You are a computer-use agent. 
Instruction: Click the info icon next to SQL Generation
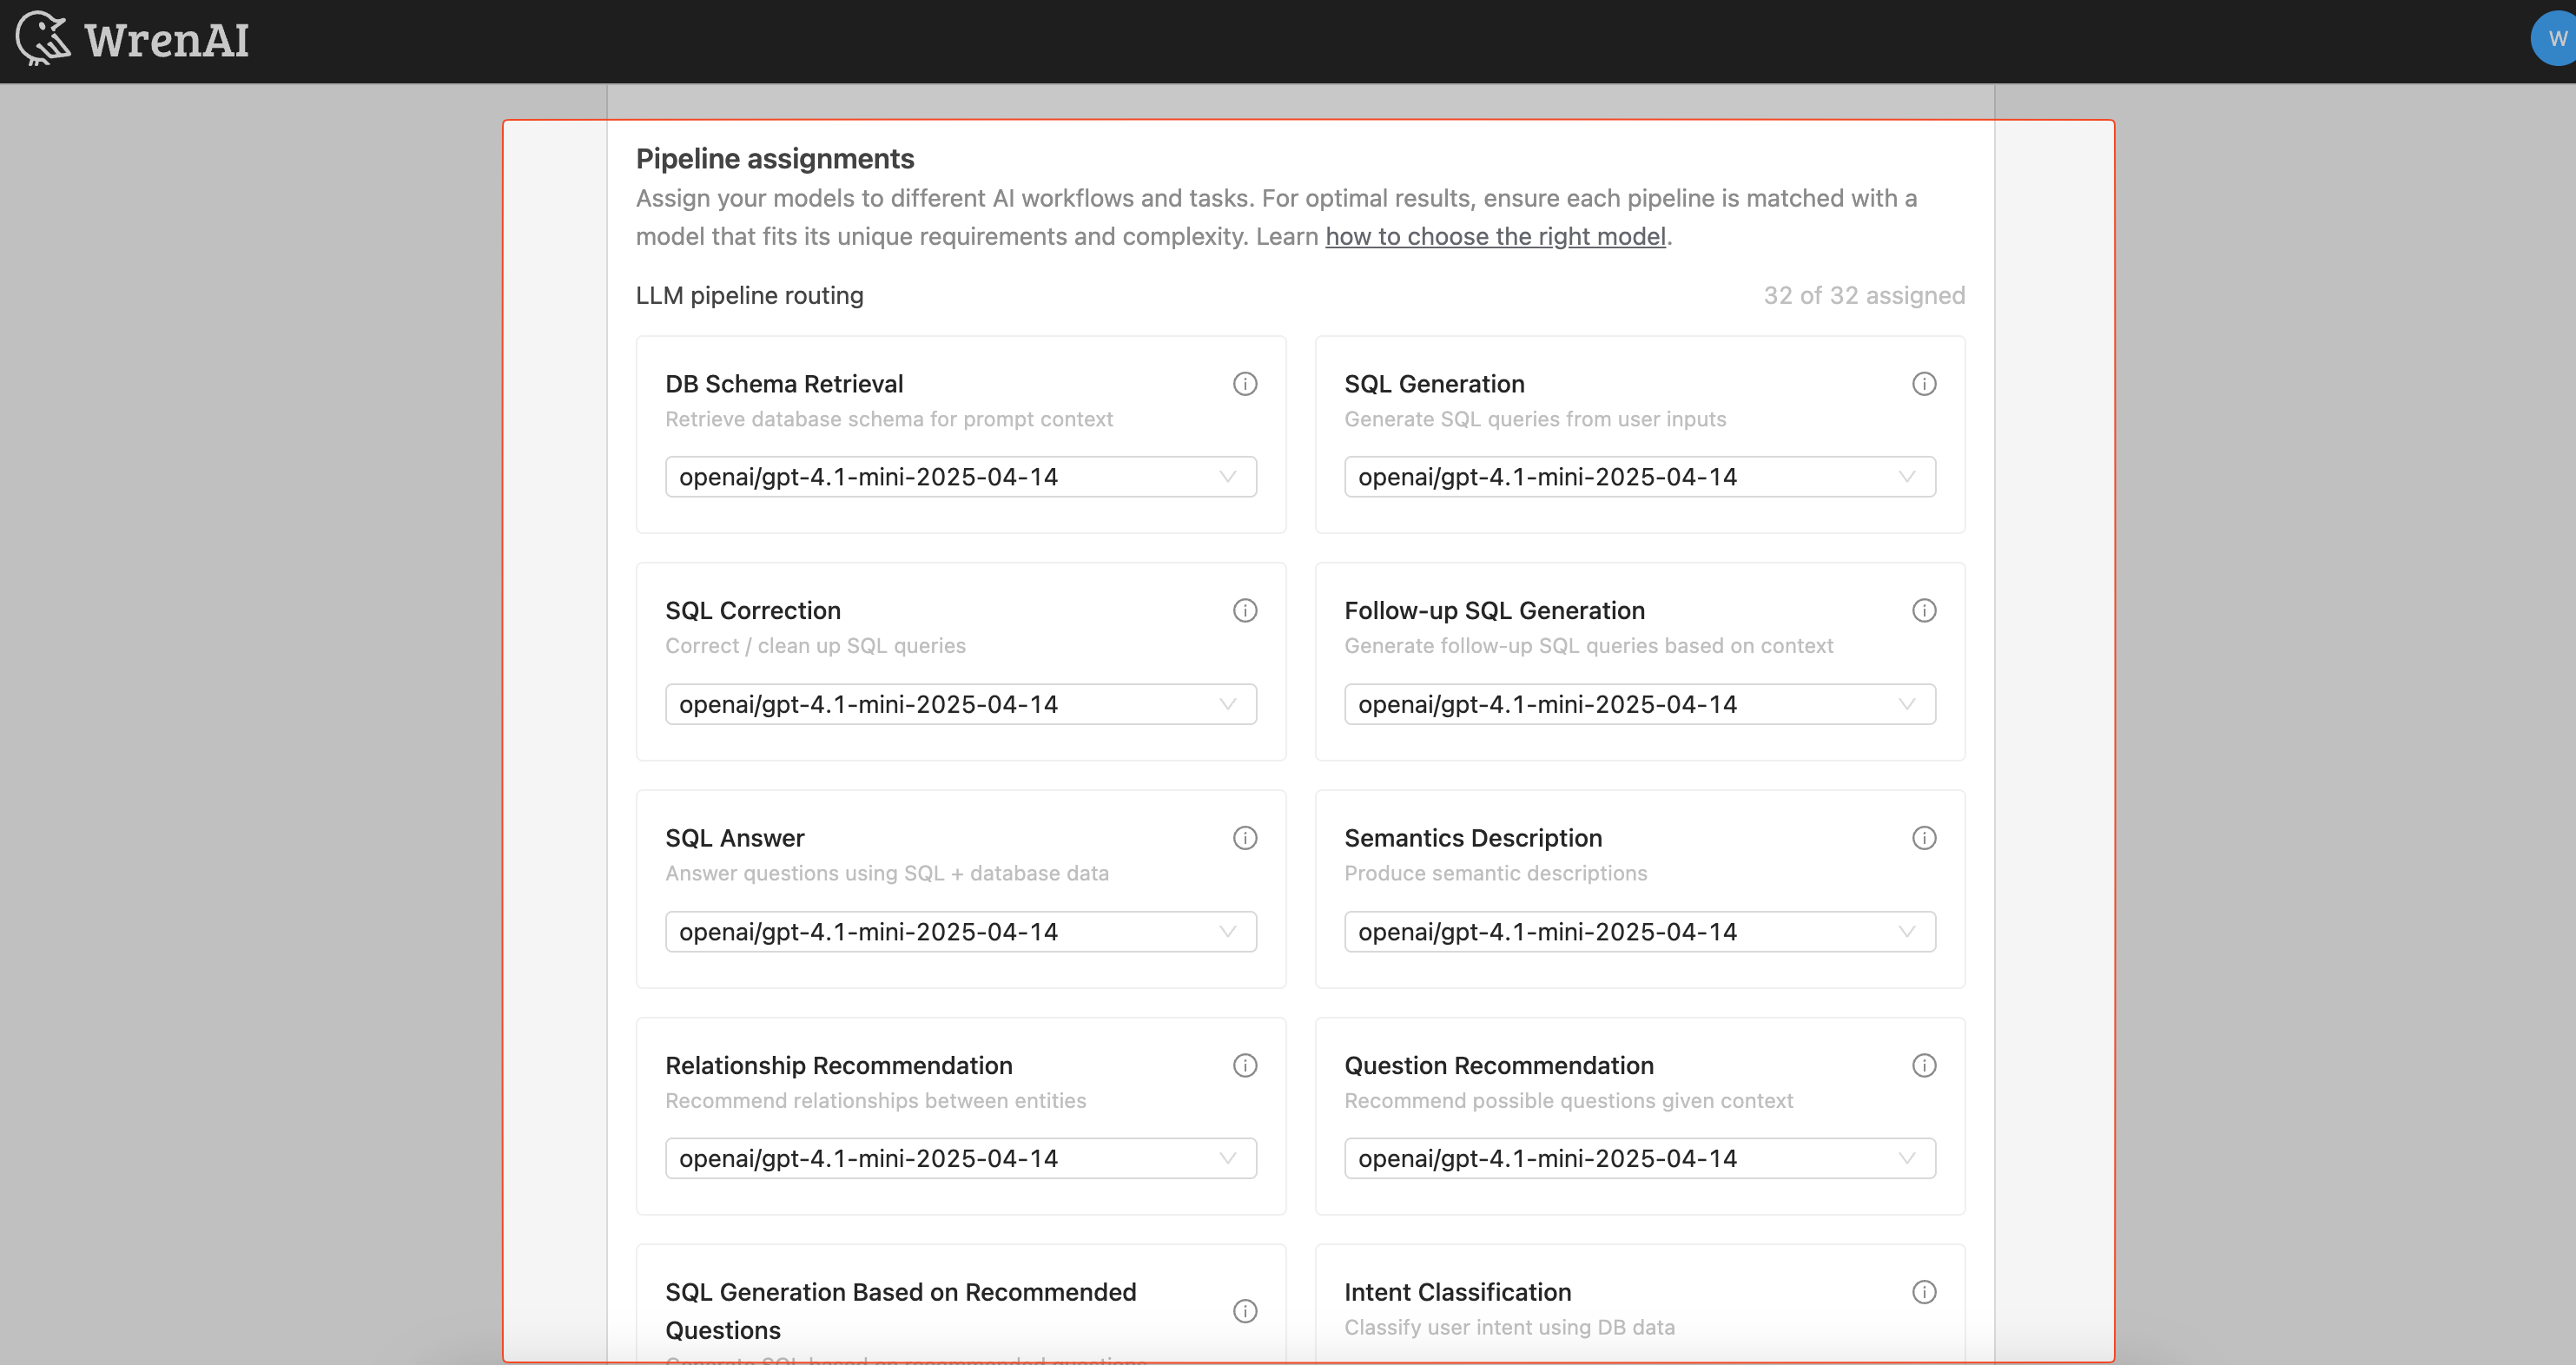point(1924,383)
